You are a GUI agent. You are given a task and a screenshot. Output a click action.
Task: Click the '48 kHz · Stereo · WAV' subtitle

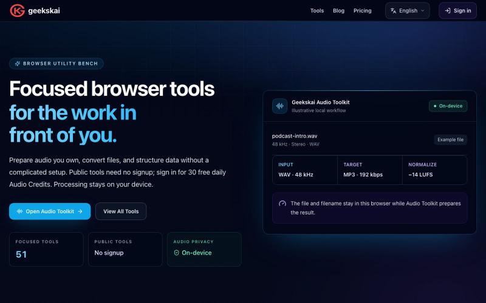click(x=295, y=144)
